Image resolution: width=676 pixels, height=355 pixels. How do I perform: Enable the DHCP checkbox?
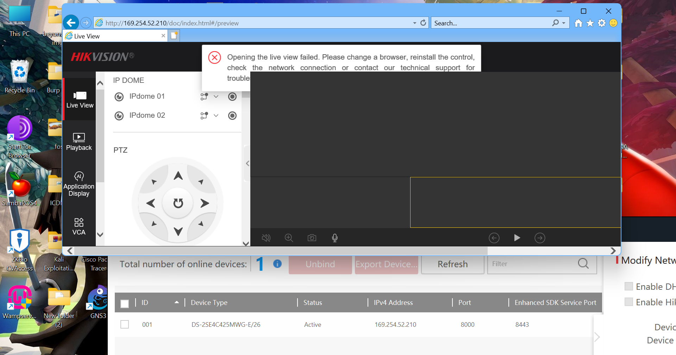628,286
